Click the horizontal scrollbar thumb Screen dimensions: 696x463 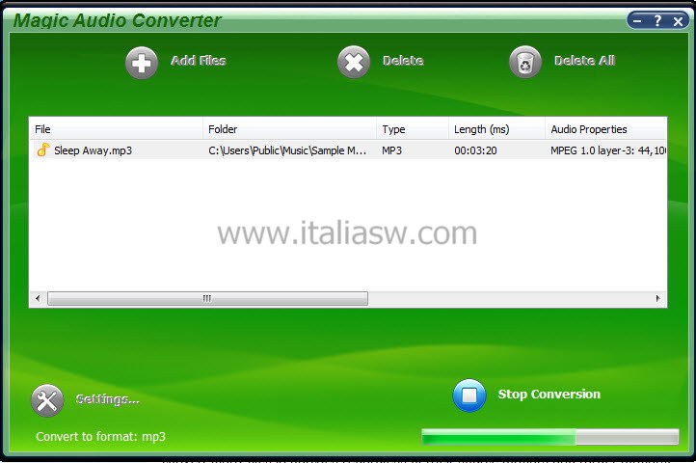(207, 298)
